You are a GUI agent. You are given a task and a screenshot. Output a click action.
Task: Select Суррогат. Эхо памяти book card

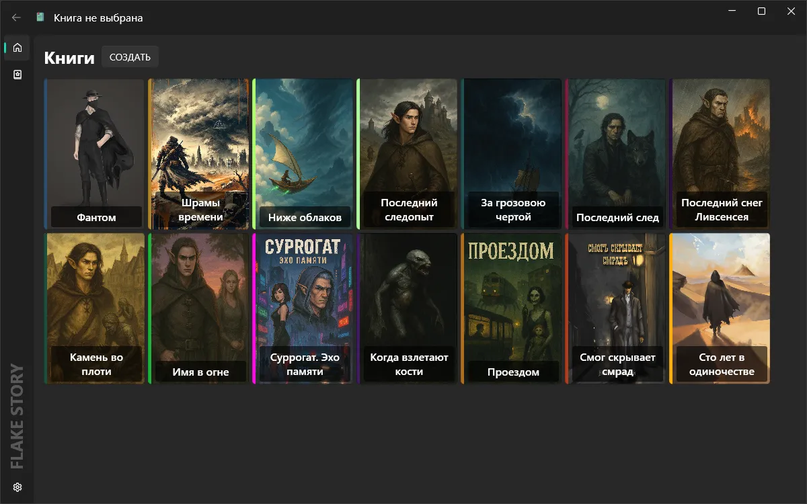click(303, 308)
